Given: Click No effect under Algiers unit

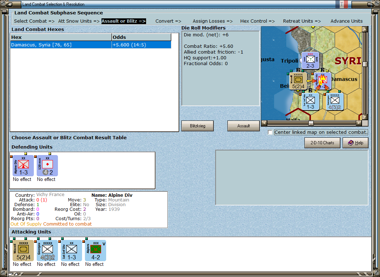Looking at the screenshot, I should click(x=94, y=264).
